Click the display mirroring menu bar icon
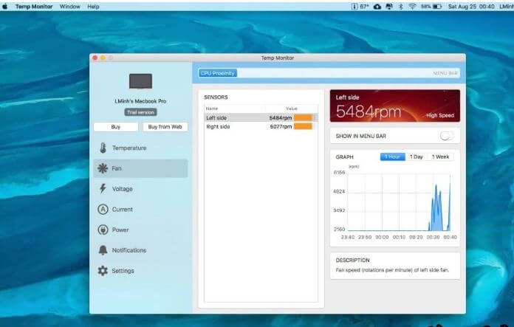This screenshot has height=327, width=514. [x=389, y=6]
